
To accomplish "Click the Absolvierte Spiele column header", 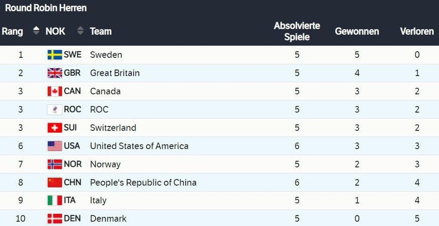I will click(x=297, y=31).
